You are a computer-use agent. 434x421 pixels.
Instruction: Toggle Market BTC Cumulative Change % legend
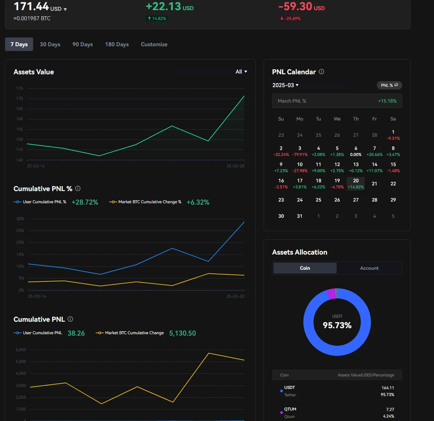(x=145, y=202)
